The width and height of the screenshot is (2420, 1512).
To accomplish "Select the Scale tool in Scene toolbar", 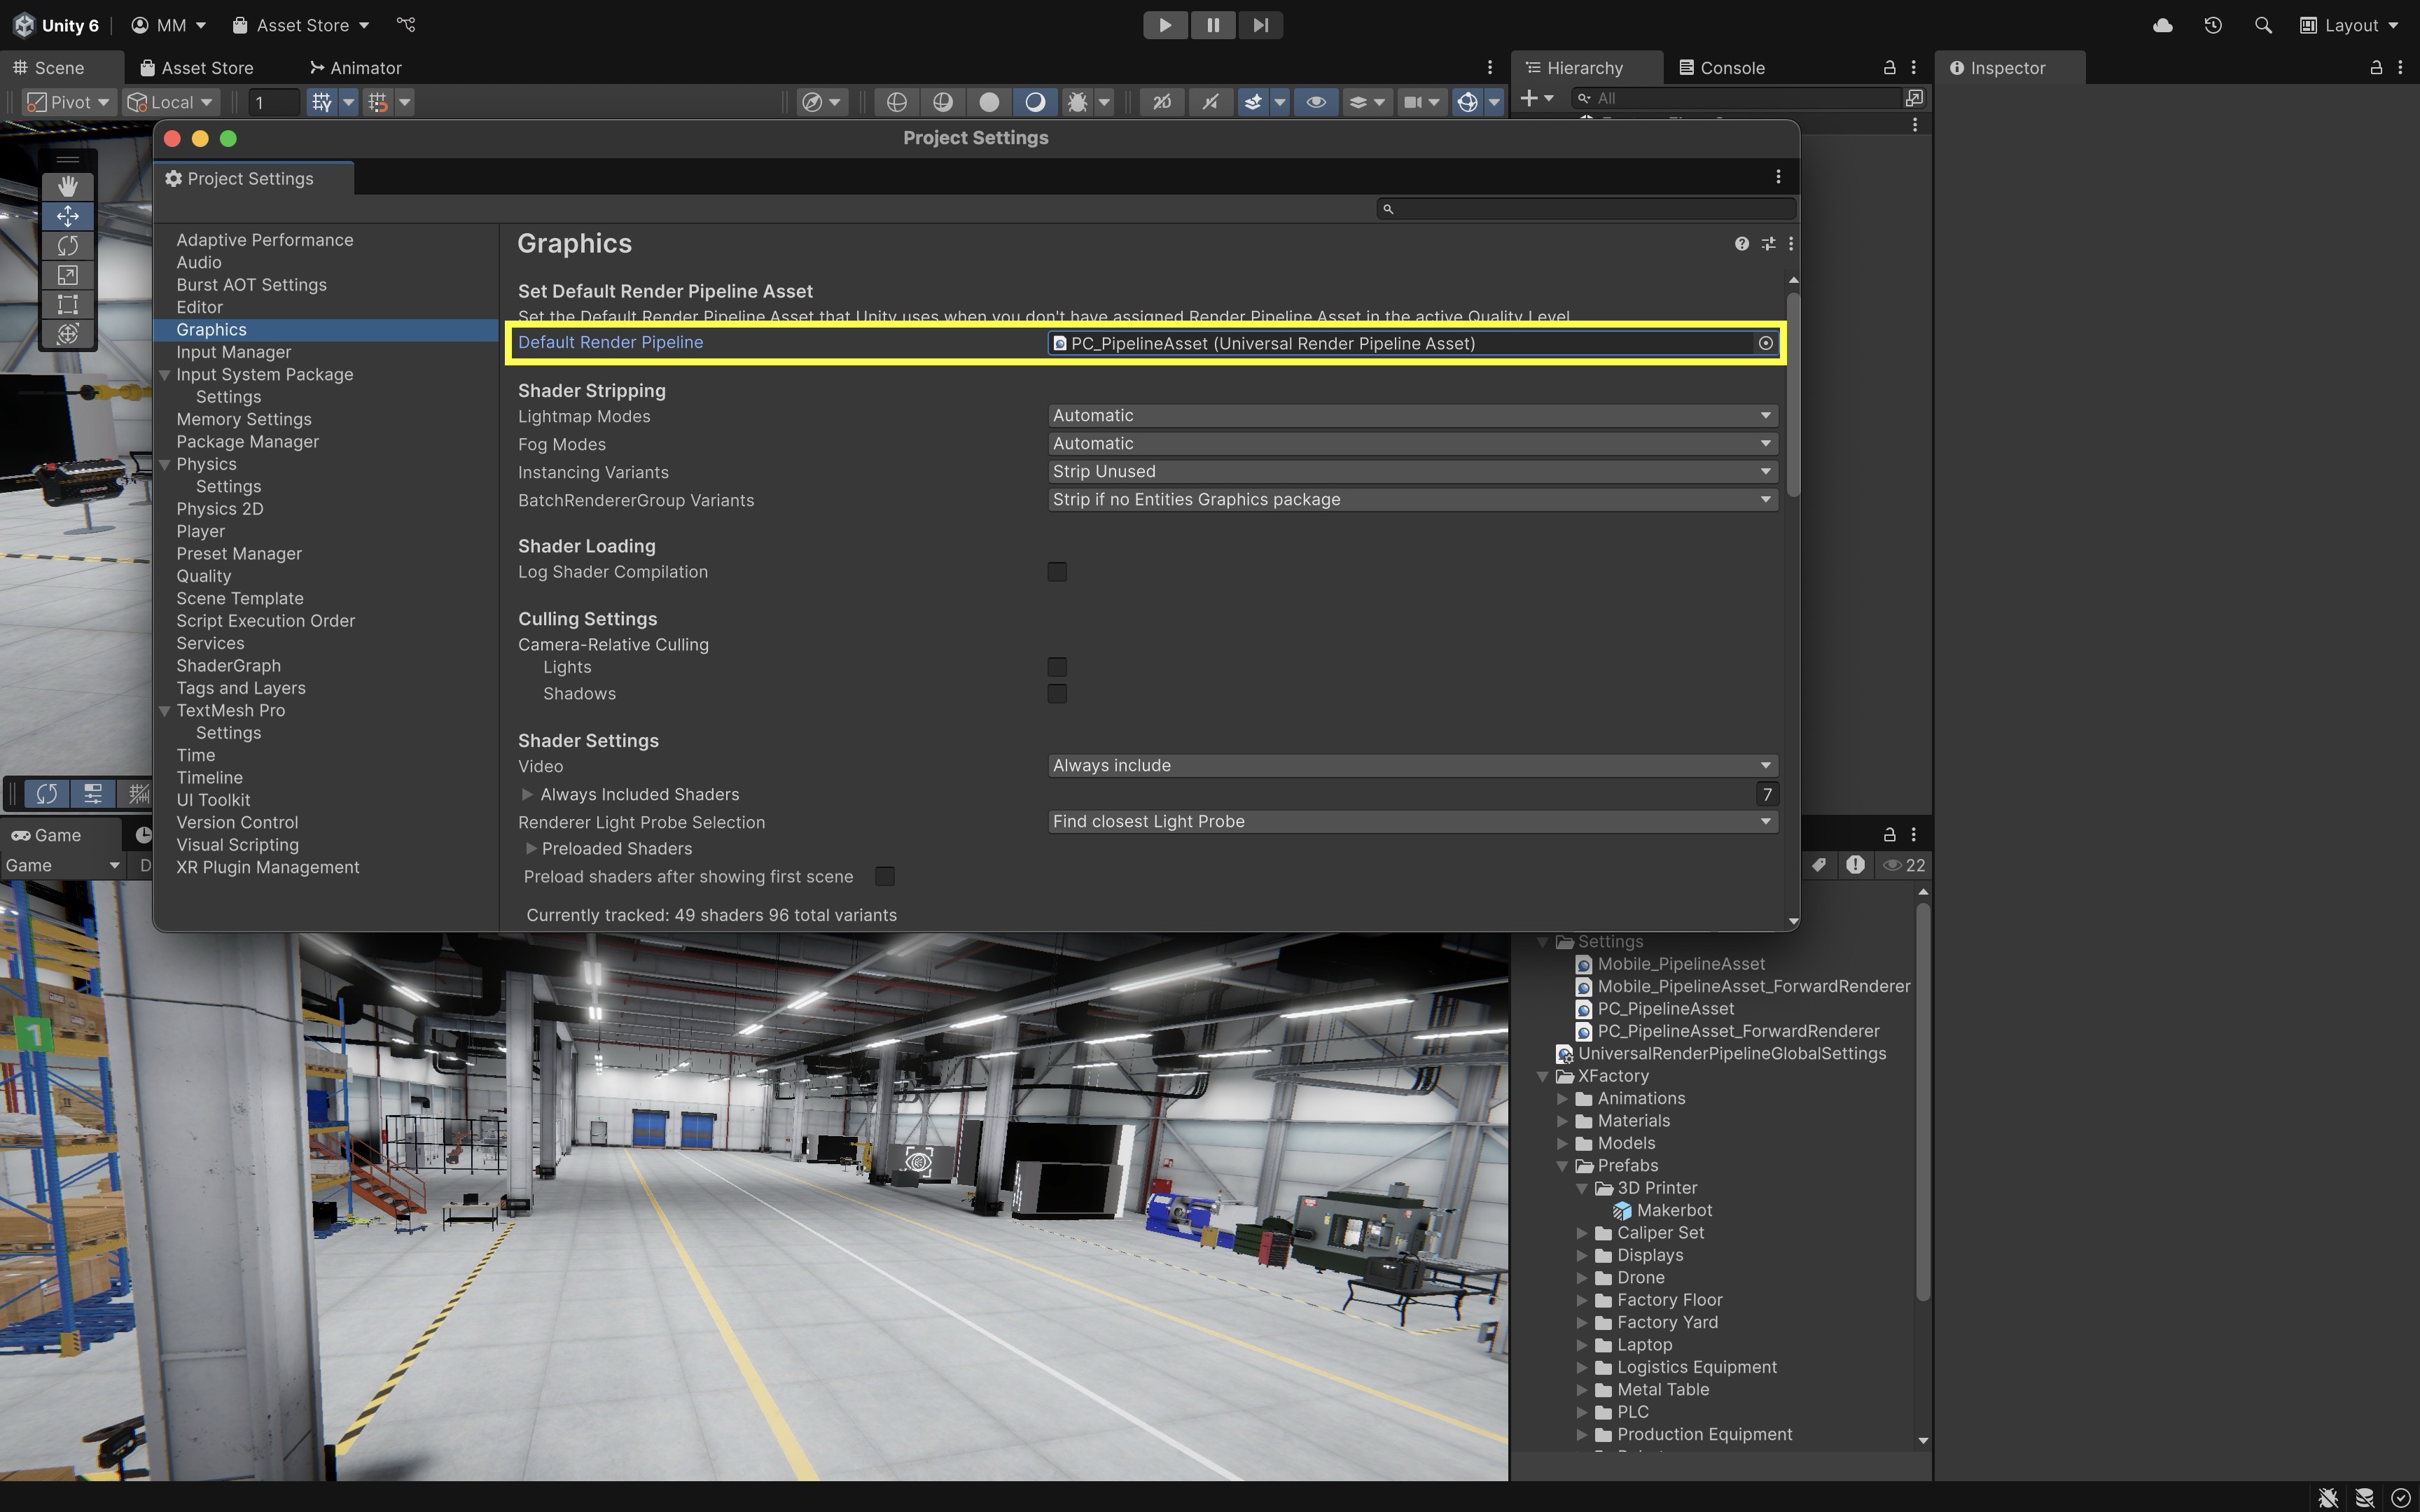I will (68, 275).
